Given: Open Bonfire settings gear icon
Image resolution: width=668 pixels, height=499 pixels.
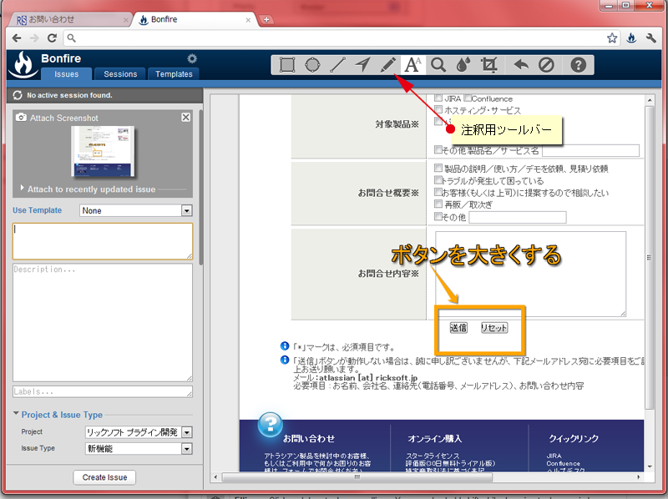Looking at the screenshot, I should point(192,58).
